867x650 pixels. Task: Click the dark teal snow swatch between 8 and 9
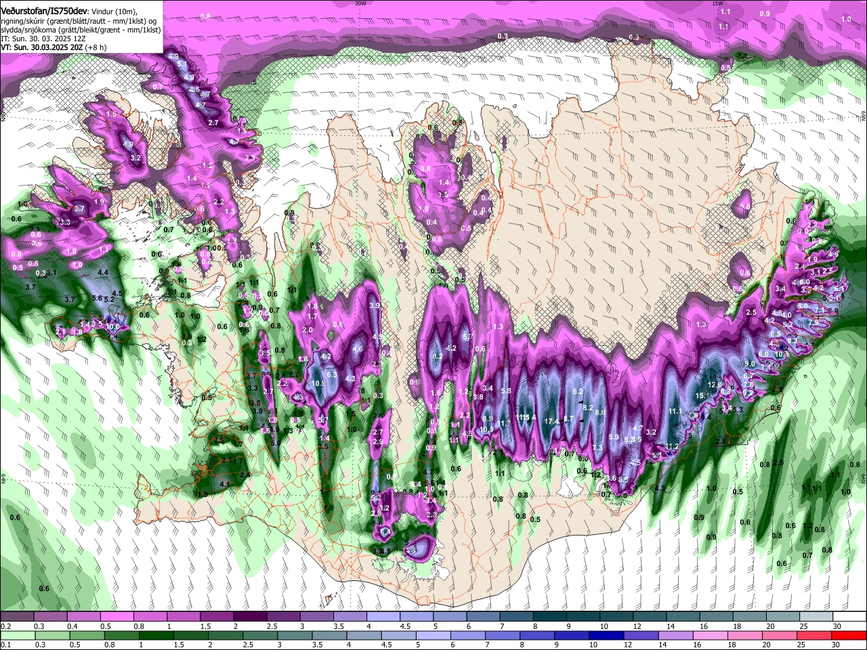tap(550, 617)
